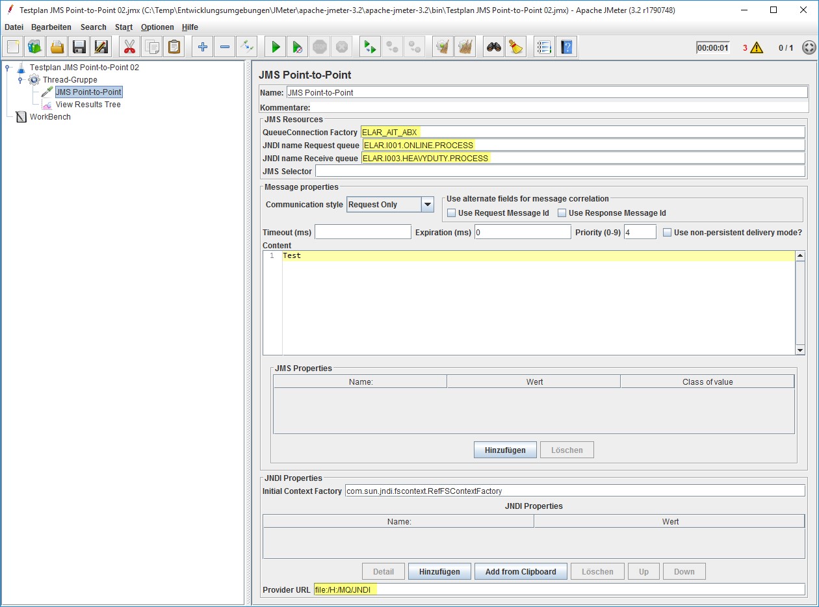Click the Cut scissors icon

(130, 47)
